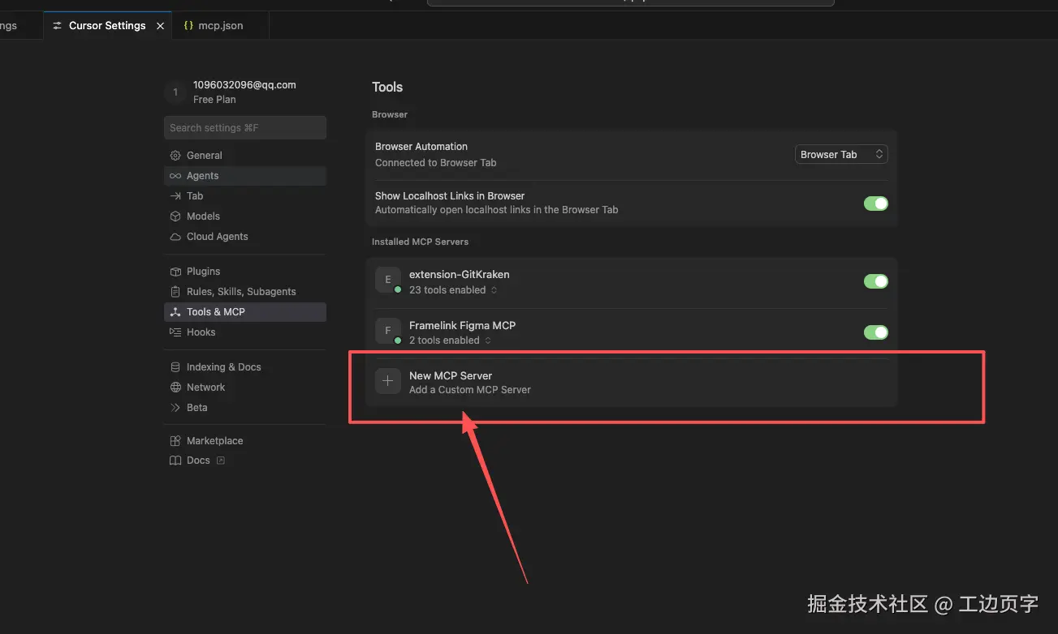The width and height of the screenshot is (1058, 634).
Task: Add a Custom MCP Server
Action: pos(631,383)
